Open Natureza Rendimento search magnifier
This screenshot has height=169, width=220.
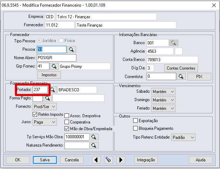[x=94, y=145]
